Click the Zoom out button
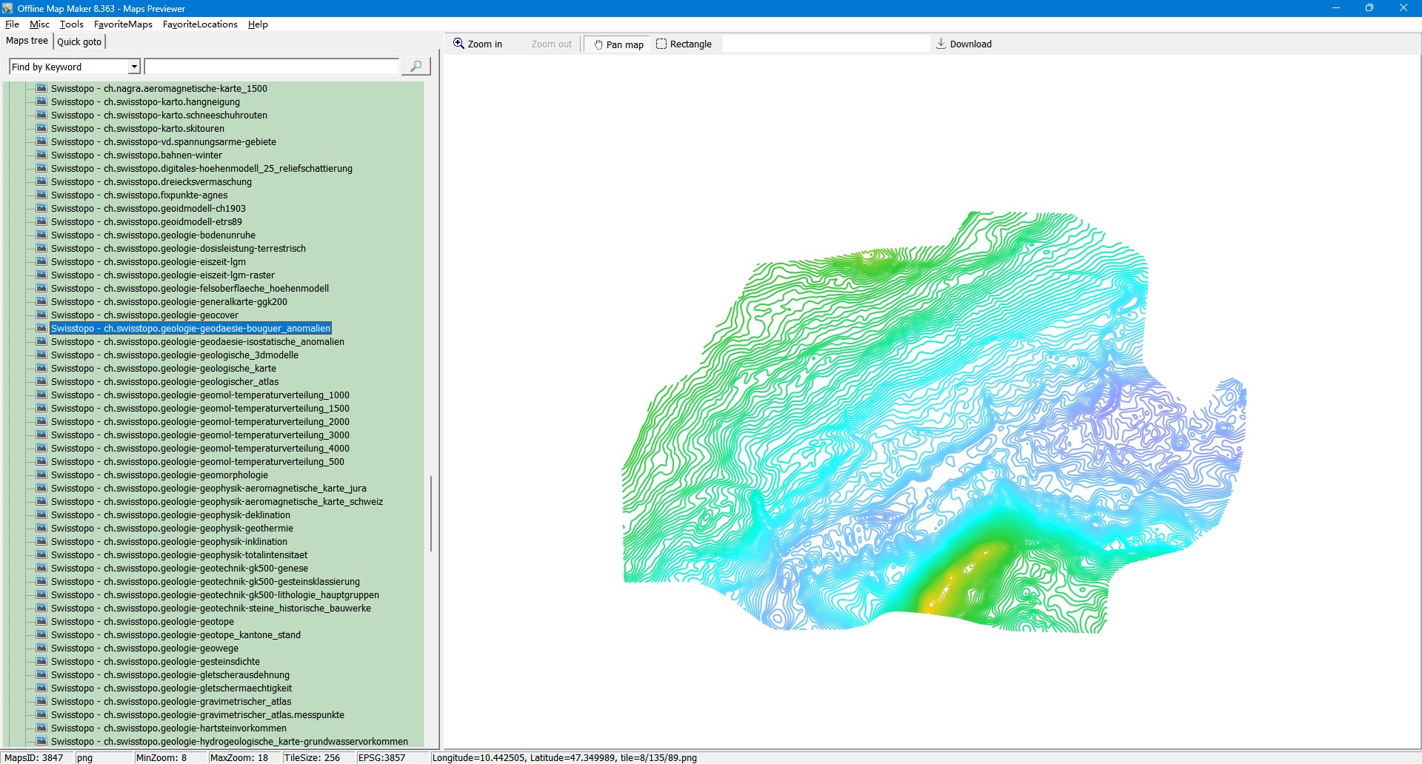The image size is (1422, 764). point(551,44)
